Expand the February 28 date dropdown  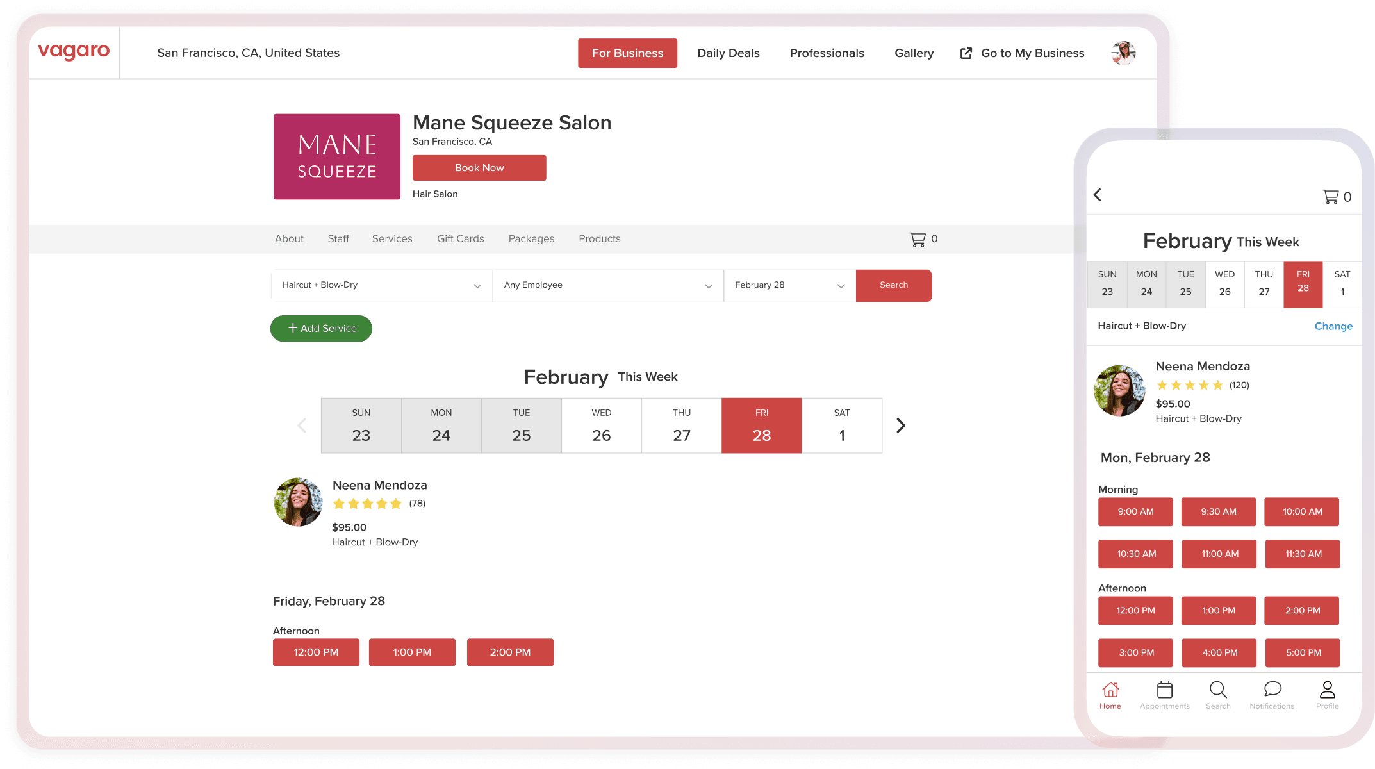pos(789,285)
